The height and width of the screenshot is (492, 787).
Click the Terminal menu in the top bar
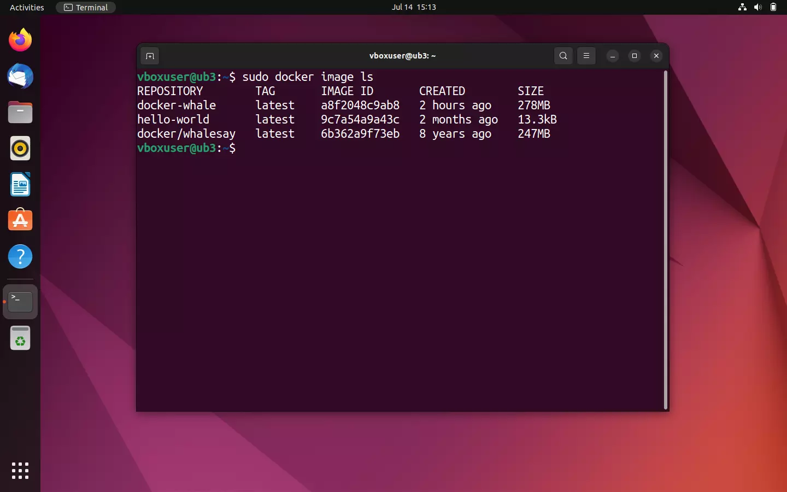[x=86, y=7]
